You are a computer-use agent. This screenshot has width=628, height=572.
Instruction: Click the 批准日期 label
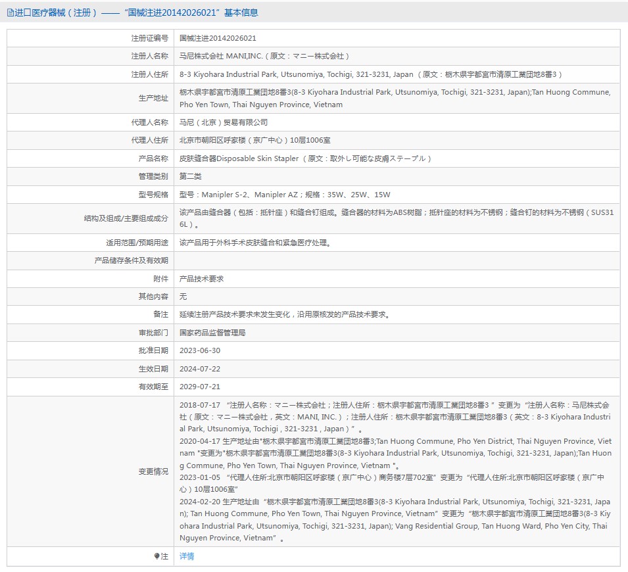(153, 350)
